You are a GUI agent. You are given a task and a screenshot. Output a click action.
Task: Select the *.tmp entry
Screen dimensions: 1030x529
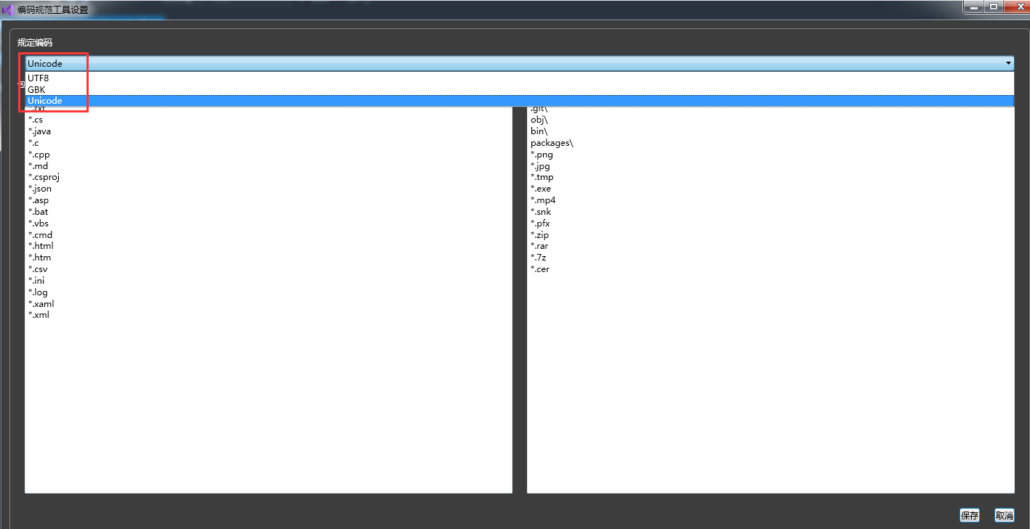(x=542, y=177)
